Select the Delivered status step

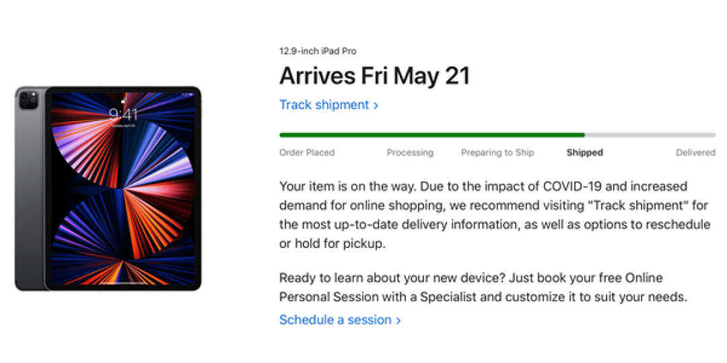pos(695,153)
